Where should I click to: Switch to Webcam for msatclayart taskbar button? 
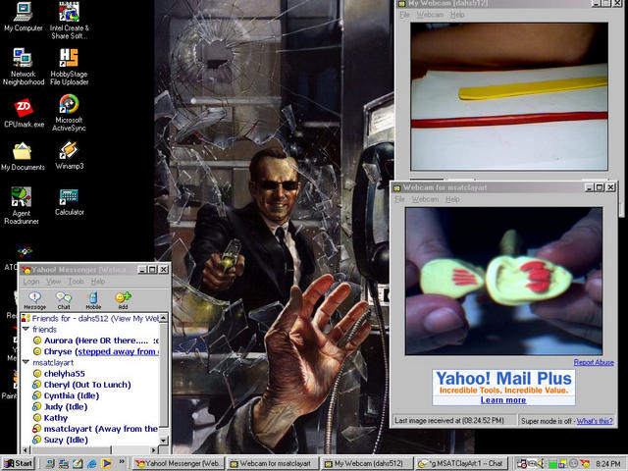[274, 463]
